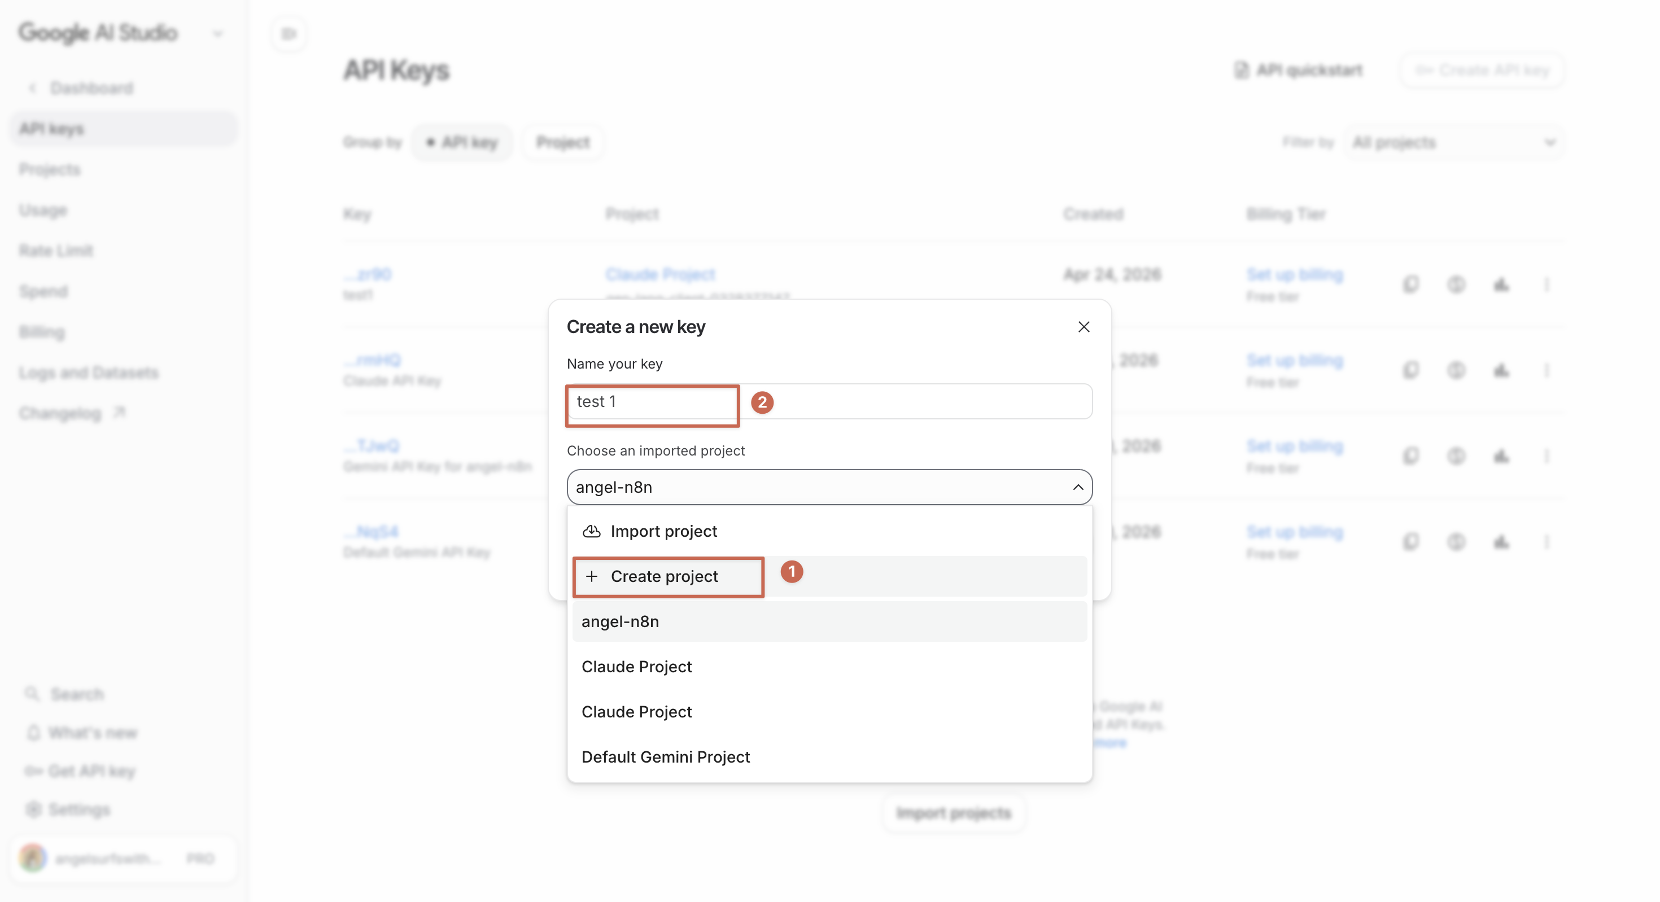Open Claude Project link in zr90 row
The width and height of the screenshot is (1660, 902).
coord(661,274)
